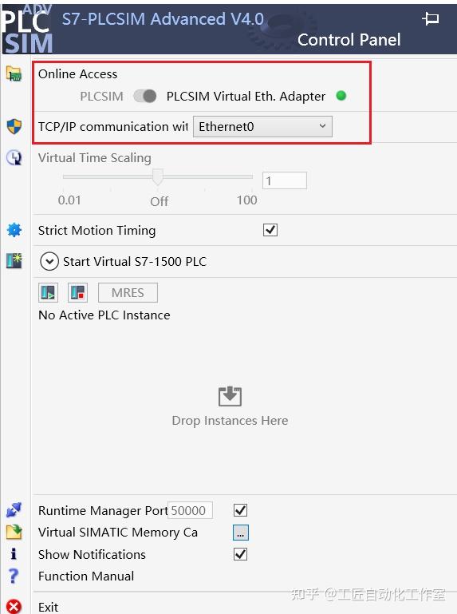Click the Start Virtual PLC sidebar icon
Image resolution: width=457 pixels, height=614 pixels.
[x=14, y=261]
